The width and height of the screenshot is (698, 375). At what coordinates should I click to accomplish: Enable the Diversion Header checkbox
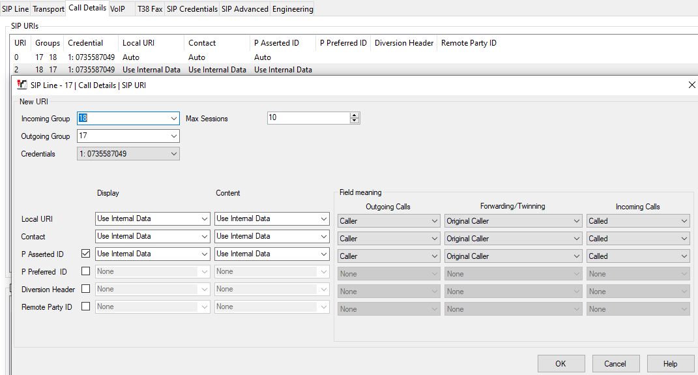coord(86,289)
